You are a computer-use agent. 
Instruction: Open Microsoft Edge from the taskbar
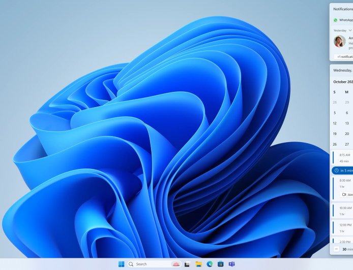click(210, 264)
